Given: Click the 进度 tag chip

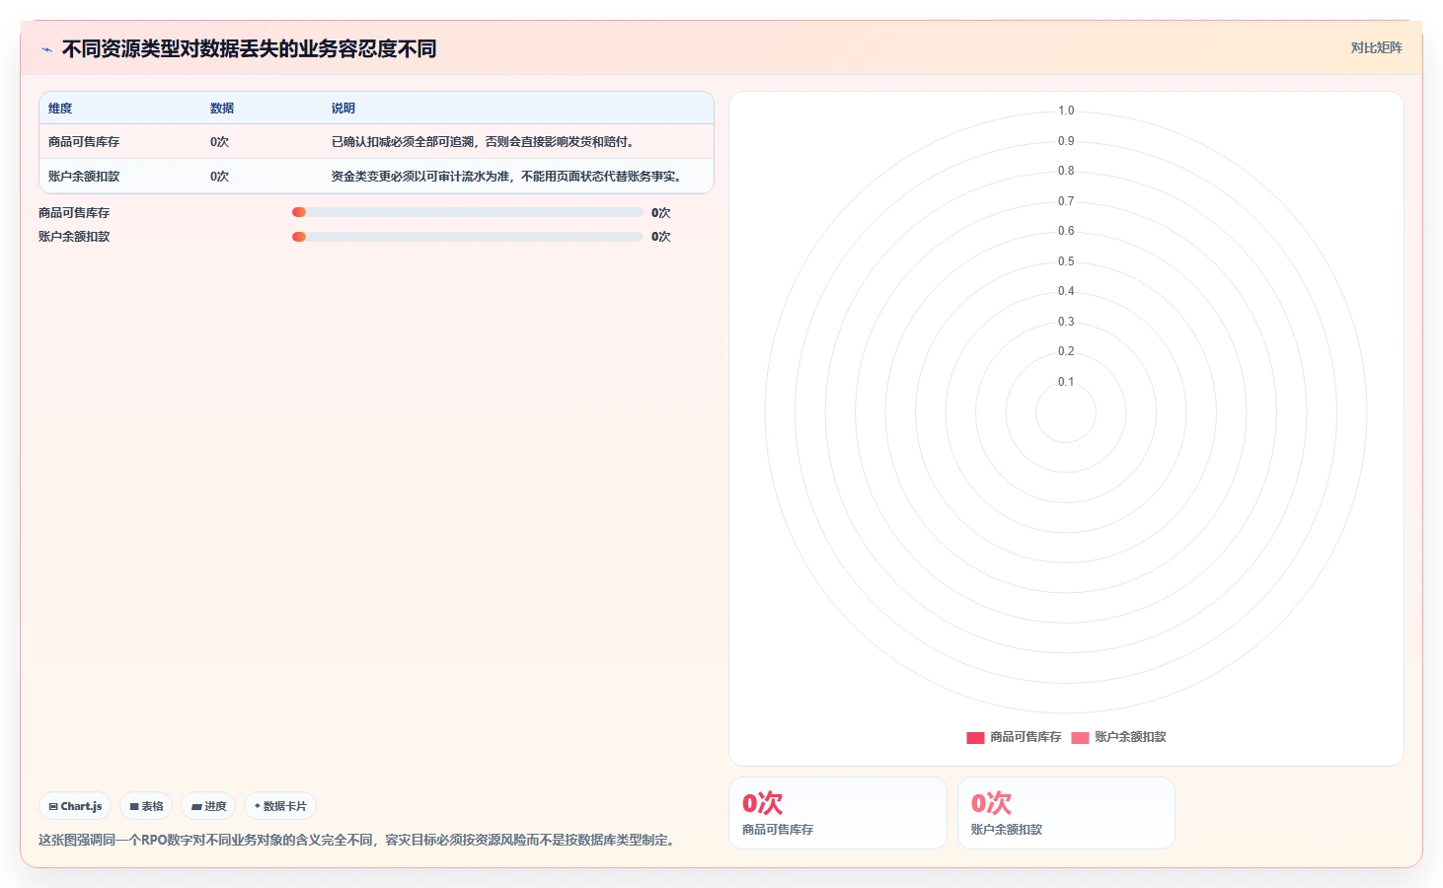Looking at the screenshot, I should point(208,806).
